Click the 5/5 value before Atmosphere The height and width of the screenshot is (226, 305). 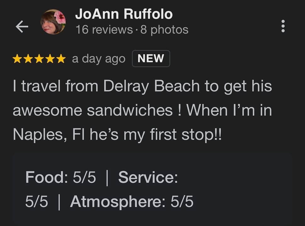coord(36,202)
